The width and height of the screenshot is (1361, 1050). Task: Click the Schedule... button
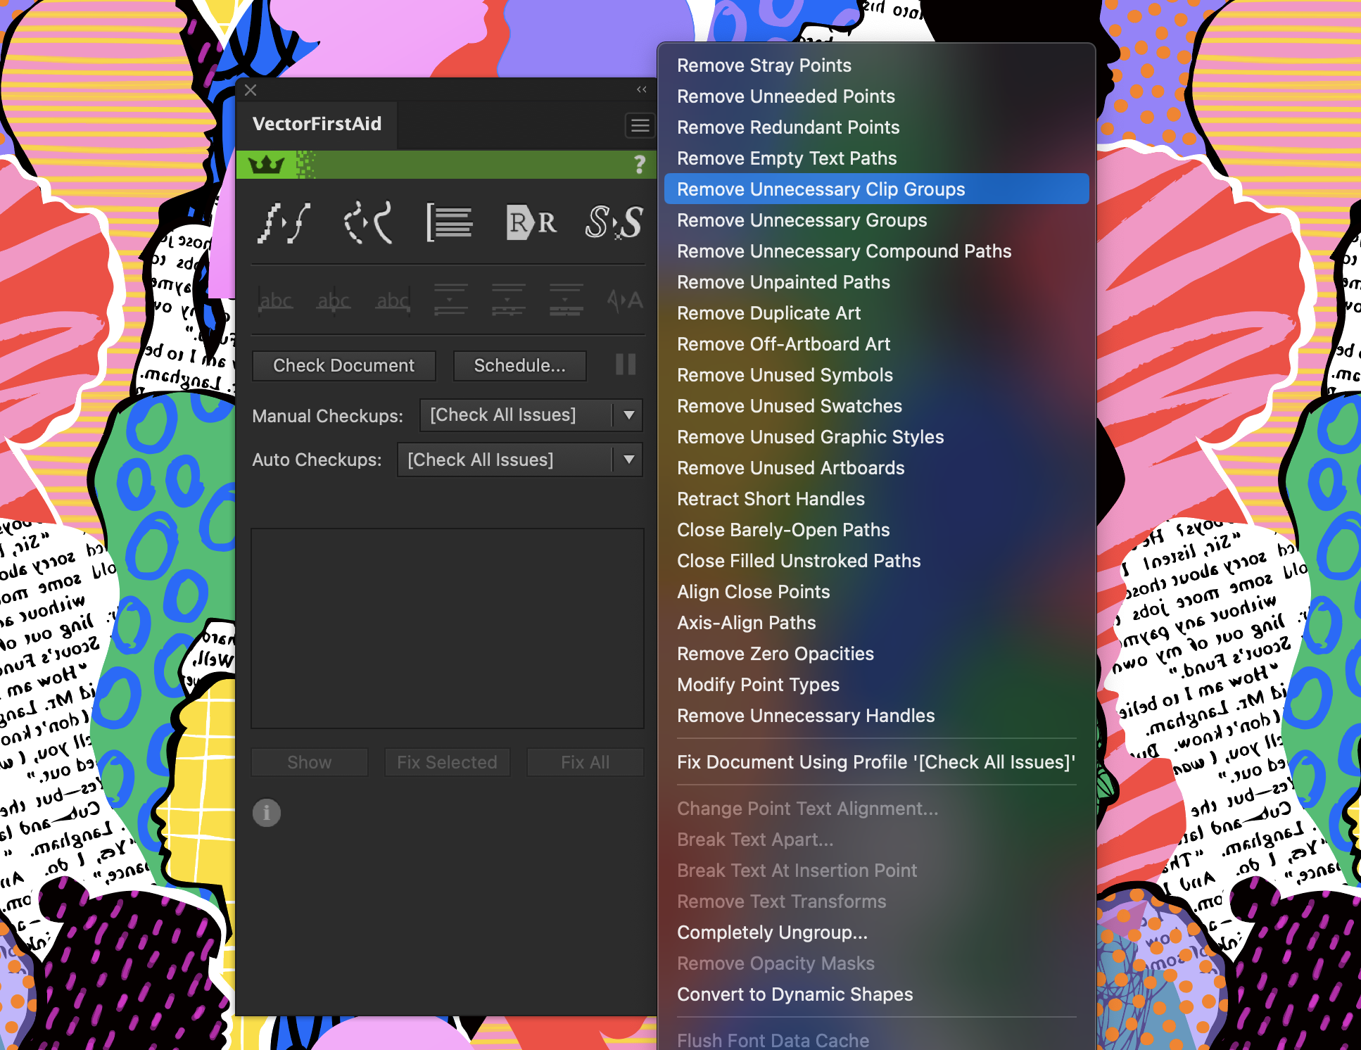[519, 365]
